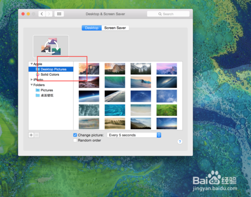
Task: Choose the dark galaxy wallpaper
Action: [x=167, y=82]
